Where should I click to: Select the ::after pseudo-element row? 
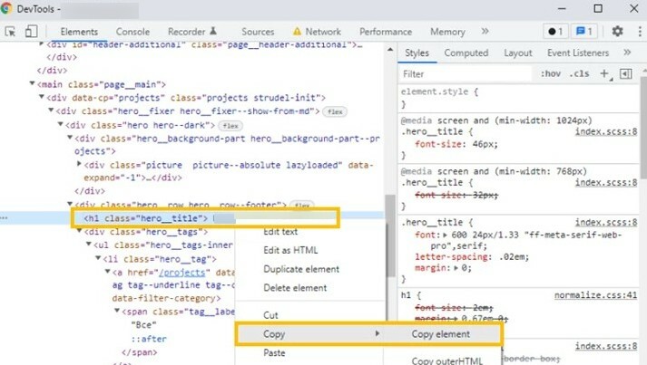point(149,339)
